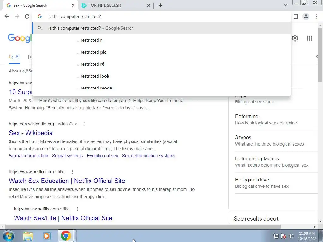Expand the tab search dropdown arrow
The height and width of the screenshot is (242, 323).
coord(285,5)
